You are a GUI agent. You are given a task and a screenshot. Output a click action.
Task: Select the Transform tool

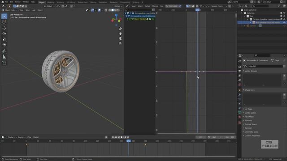point(4,45)
